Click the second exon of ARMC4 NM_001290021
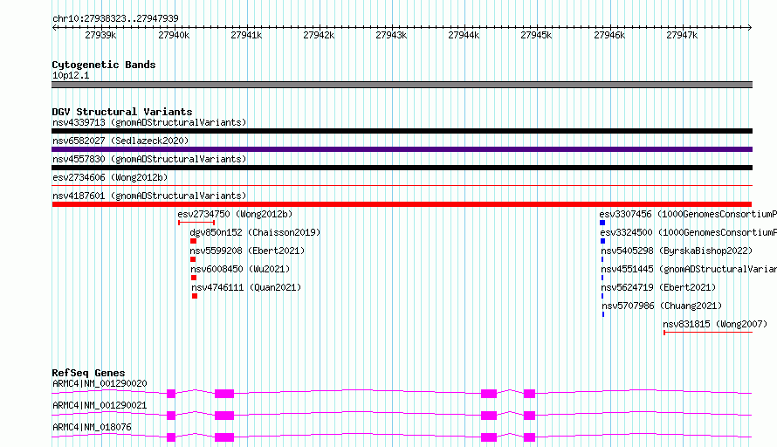777x447 pixels. click(224, 416)
